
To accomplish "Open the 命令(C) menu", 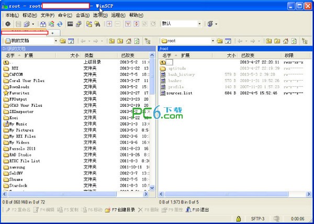I will pyautogui.click(x=65, y=15).
